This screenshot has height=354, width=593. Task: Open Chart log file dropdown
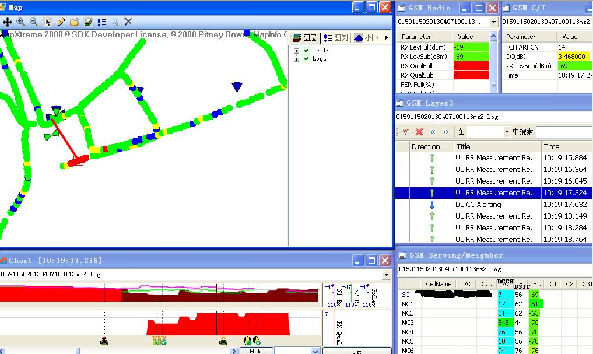point(386,275)
